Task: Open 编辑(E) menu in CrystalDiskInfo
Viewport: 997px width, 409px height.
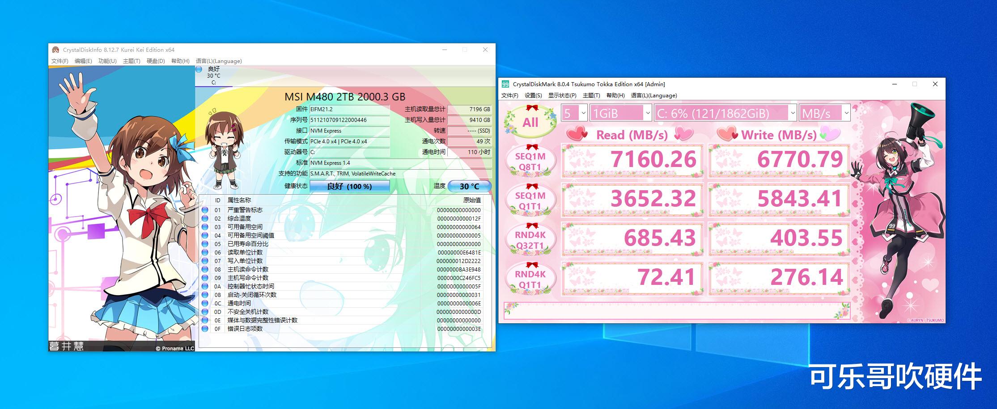Action: pos(83,61)
